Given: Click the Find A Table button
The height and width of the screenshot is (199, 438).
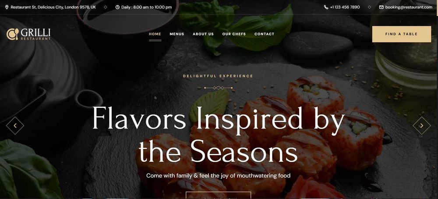Looking at the screenshot, I should pos(401,34).
